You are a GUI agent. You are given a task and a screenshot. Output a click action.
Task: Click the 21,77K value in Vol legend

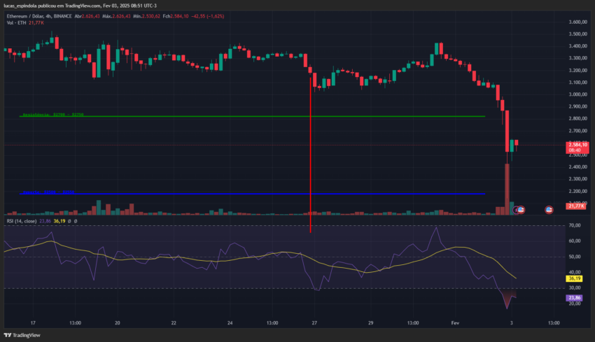[36, 23]
